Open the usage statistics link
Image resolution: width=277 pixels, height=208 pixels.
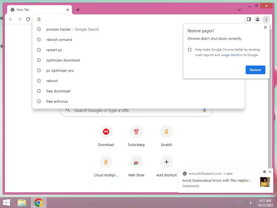(232, 55)
